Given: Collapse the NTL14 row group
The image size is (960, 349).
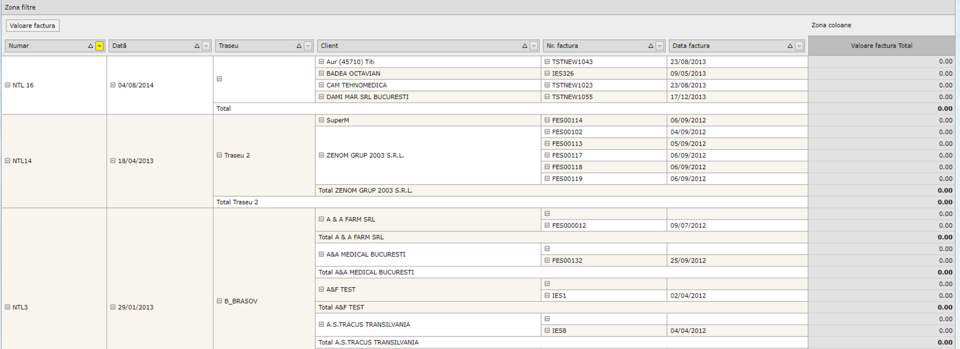Looking at the screenshot, I should point(8,161).
